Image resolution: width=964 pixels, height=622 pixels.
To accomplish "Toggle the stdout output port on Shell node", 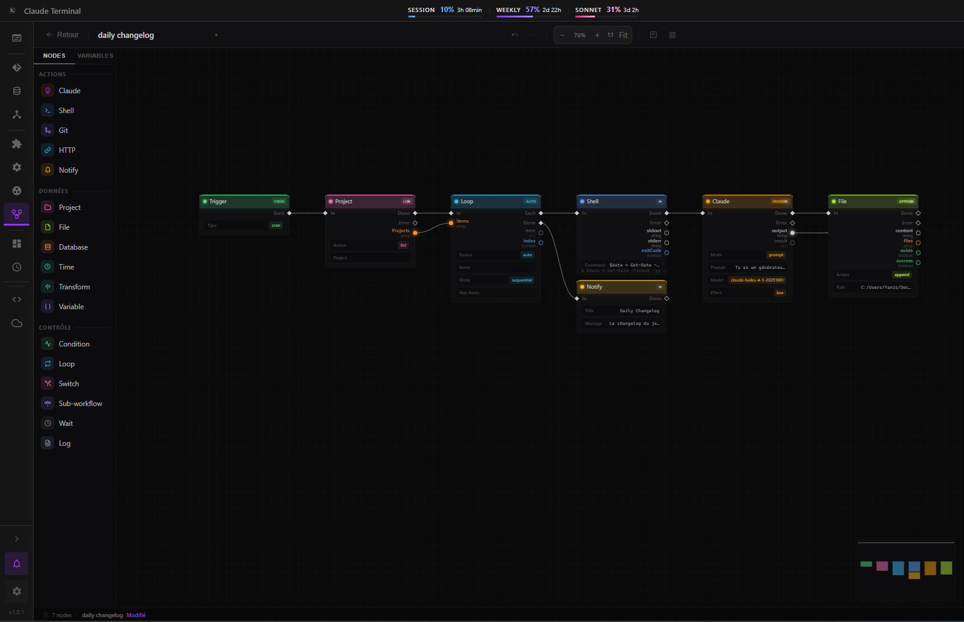I will coord(666,233).
